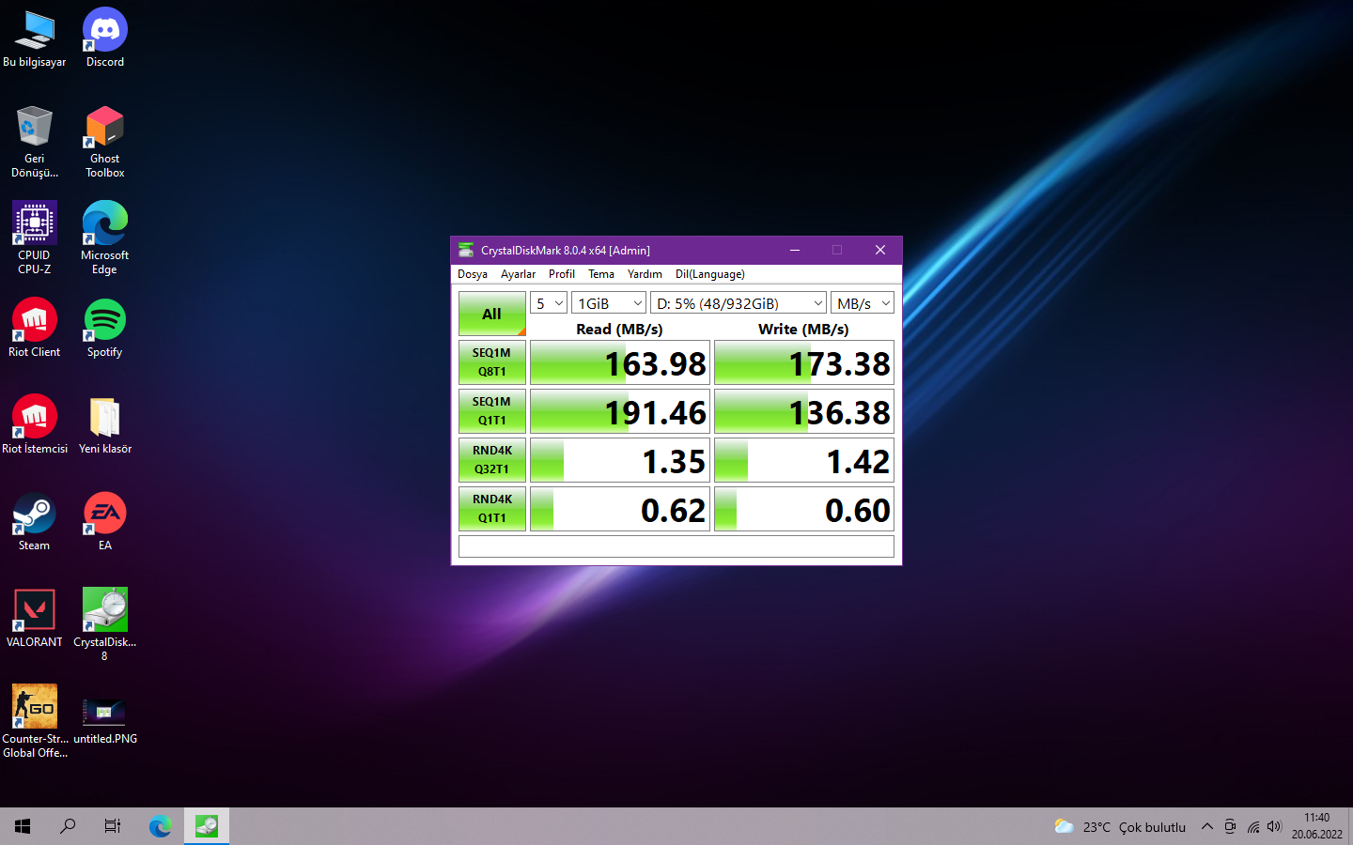Click the SEQ1M Q1T1 read result 191.46
The image size is (1353, 845).
point(620,411)
